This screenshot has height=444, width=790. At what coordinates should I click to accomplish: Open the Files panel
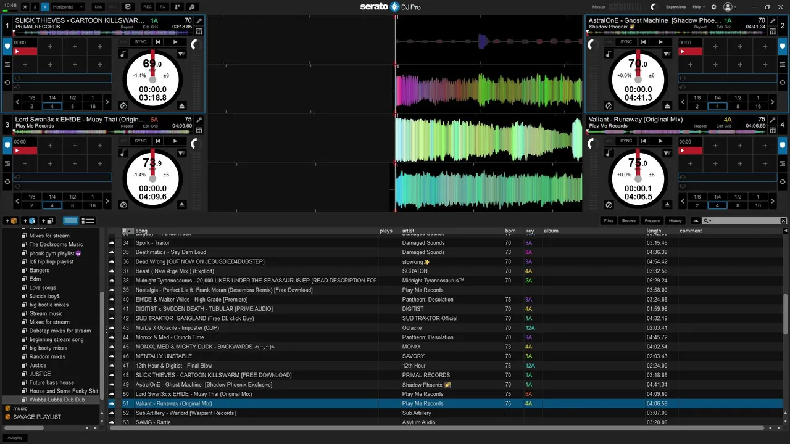coord(609,221)
